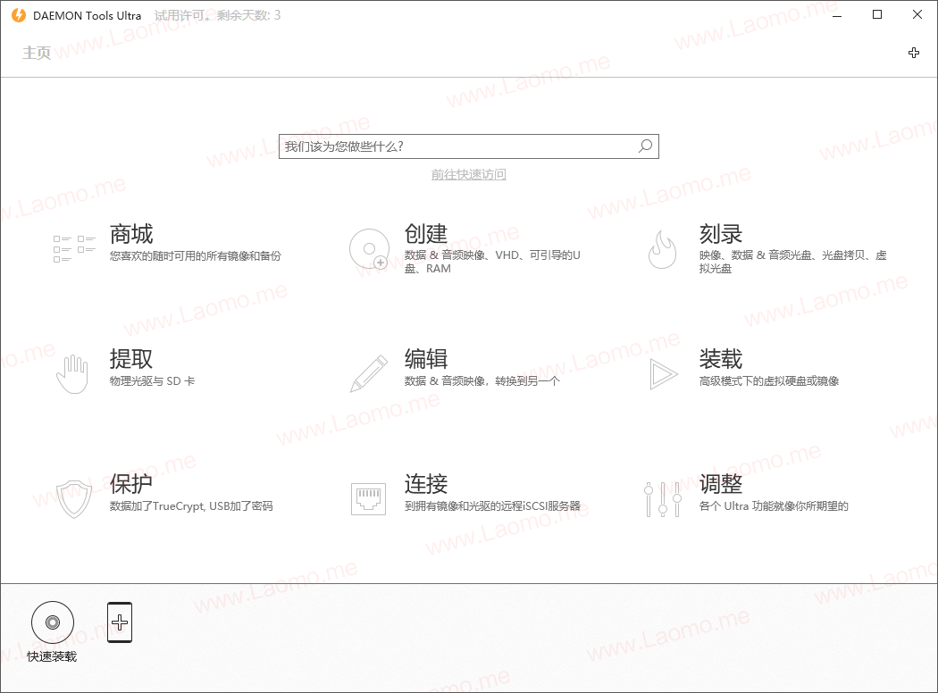This screenshot has height=693, width=938.
Task: Follow the 前往快速访问 link
Action: coord(468,174)
